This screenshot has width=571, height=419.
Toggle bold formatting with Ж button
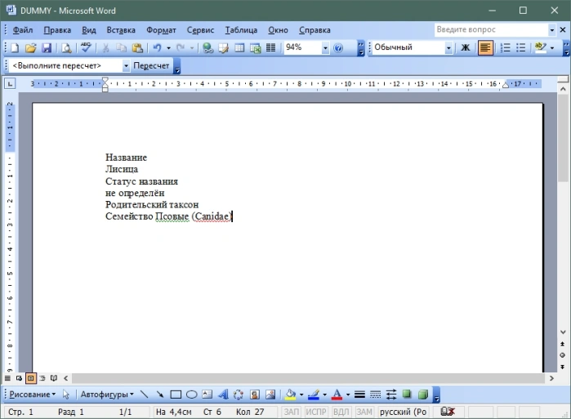[465, 47]
